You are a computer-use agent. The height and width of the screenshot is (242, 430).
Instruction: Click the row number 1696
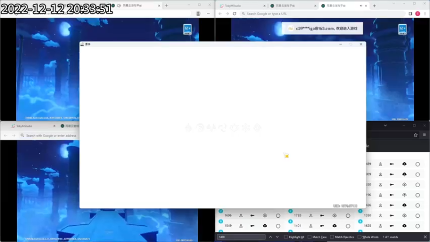228,216
